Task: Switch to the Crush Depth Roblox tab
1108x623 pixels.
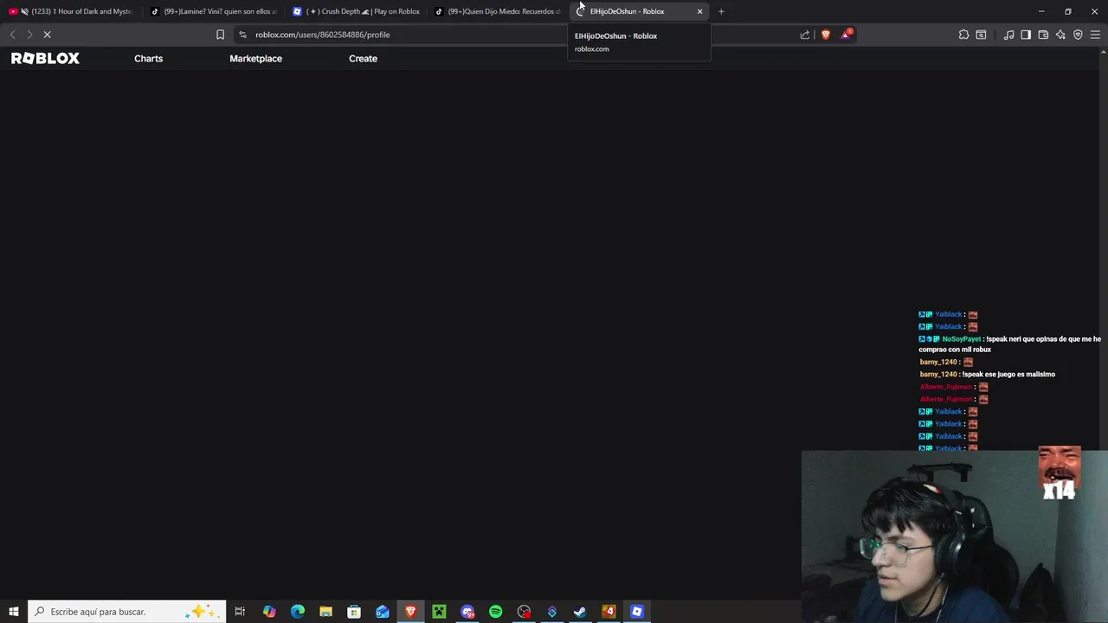Action: click(x=357, y=11)
